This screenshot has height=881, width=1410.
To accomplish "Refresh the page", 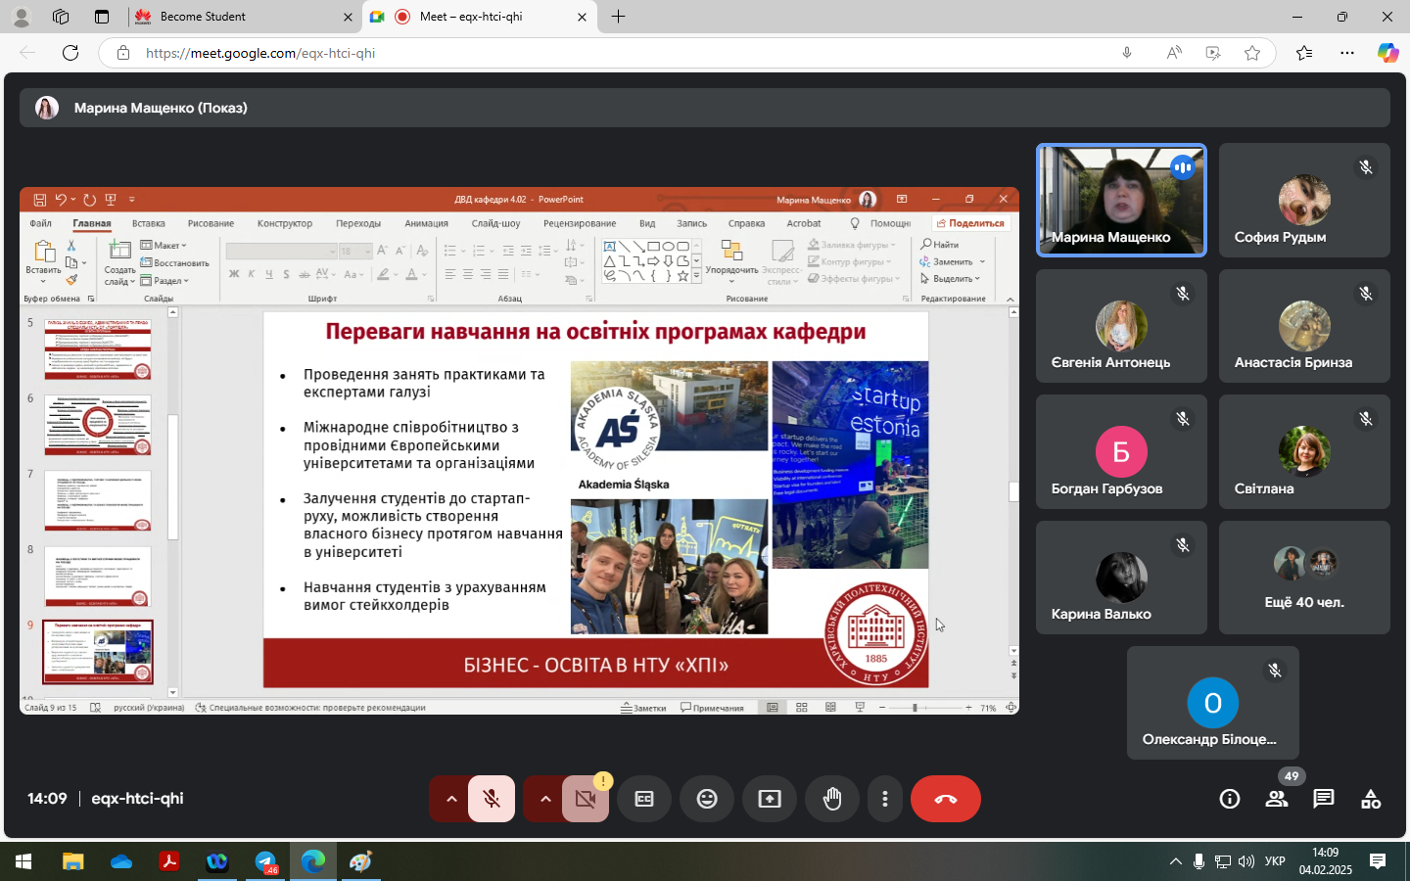I will (x=70, y=53).
